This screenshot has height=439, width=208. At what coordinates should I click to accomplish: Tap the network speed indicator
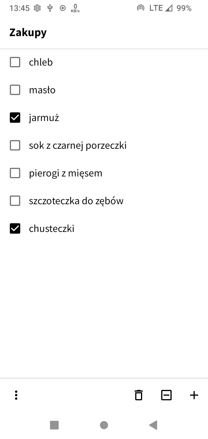pyautogui.click(x=75, y=8)
